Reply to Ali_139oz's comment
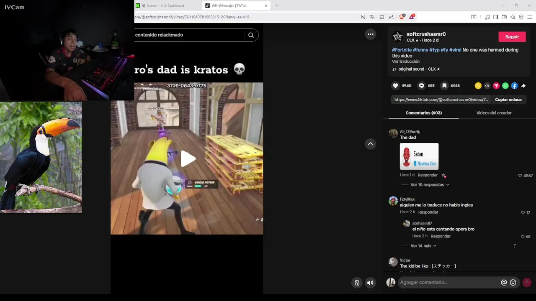This screenshot has width=536, height=301. 428,175
